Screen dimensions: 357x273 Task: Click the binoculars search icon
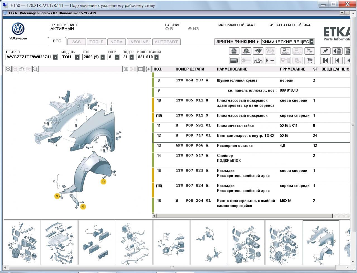[258, 51]
